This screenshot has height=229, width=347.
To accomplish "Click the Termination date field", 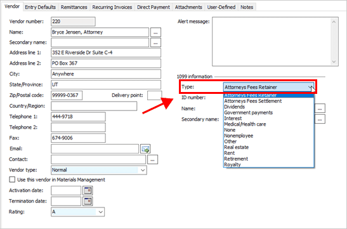I will 66,201.
